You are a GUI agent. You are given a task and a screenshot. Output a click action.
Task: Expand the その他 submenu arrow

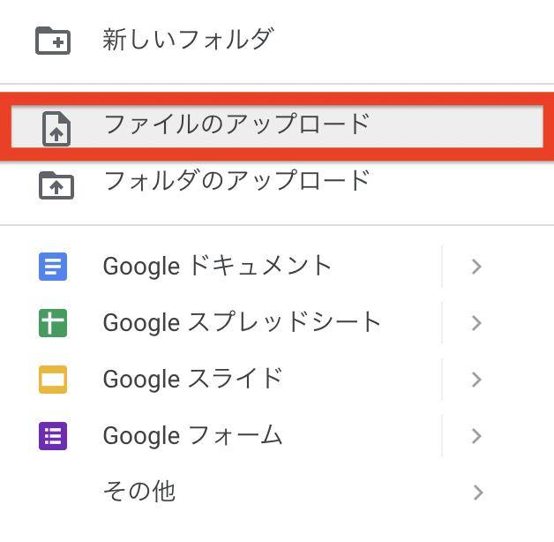(x=477, y=493)
